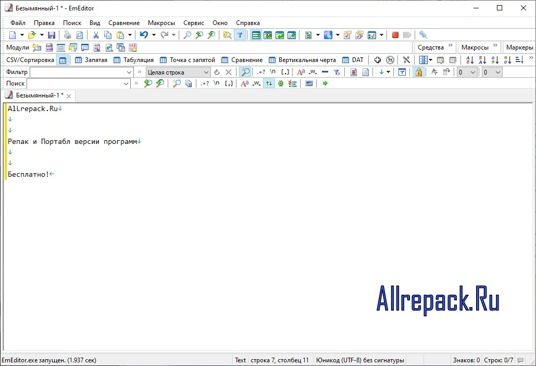Click the Print icon
536x366 pixels.
[x=68, y=35]
